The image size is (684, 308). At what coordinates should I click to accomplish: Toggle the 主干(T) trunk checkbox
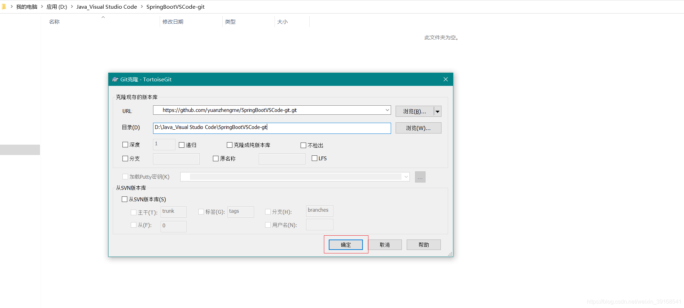(x=134, y=212)
